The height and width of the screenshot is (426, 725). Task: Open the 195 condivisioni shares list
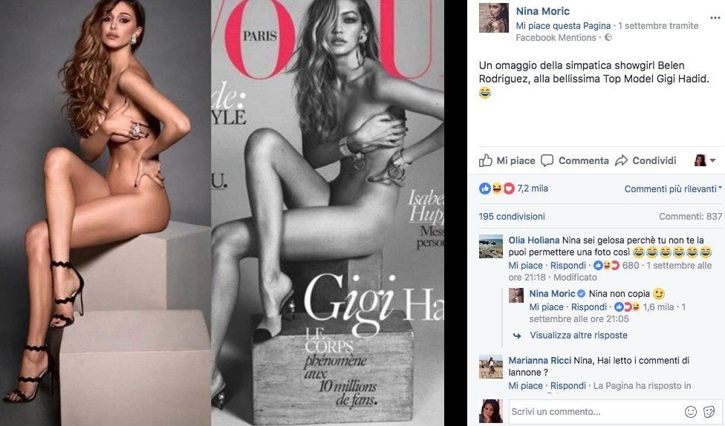tap(511, 216)
